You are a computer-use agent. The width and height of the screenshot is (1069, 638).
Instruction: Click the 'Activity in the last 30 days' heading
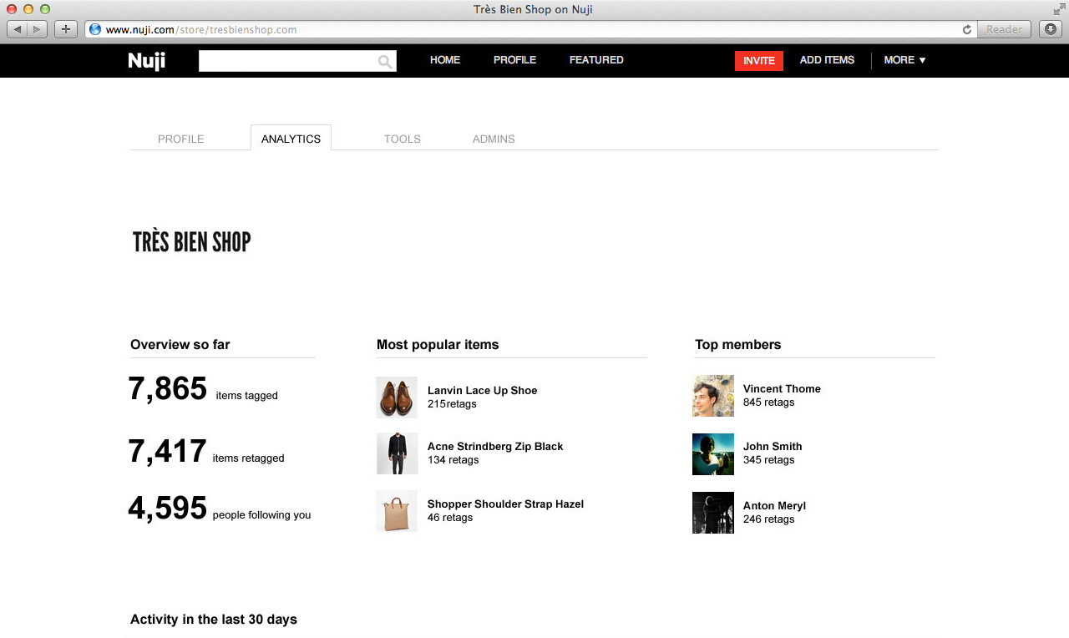pyautogui.click(x=214, y=620)
